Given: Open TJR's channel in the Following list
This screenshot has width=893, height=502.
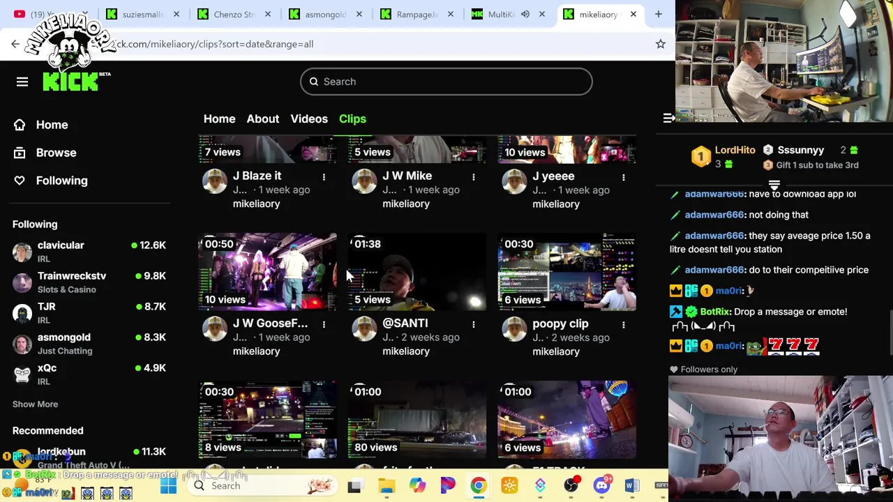Looking at the screenshot, I should 89,313.
